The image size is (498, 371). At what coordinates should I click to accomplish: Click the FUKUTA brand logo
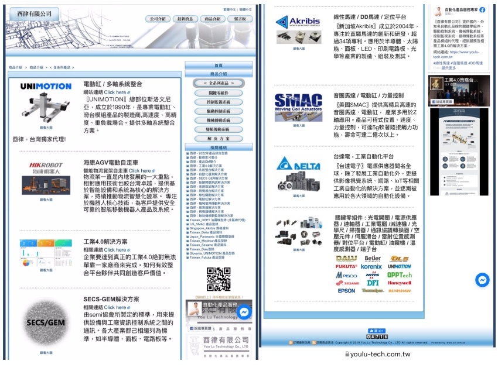click(346, 267)
